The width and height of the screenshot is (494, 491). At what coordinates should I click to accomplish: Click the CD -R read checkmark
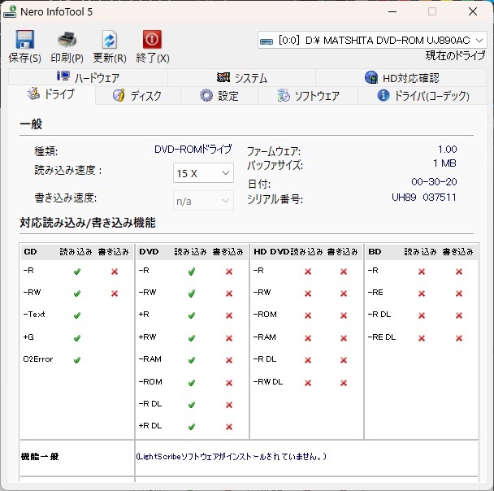[77, 272]
